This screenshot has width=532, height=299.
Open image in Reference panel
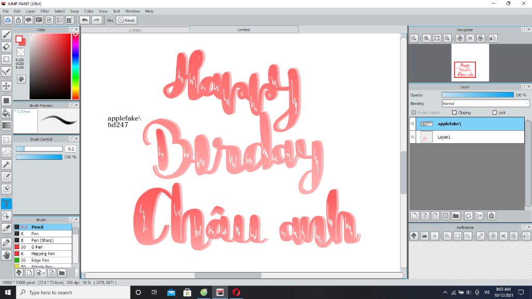pyautogui.click(x=424, y=236)
